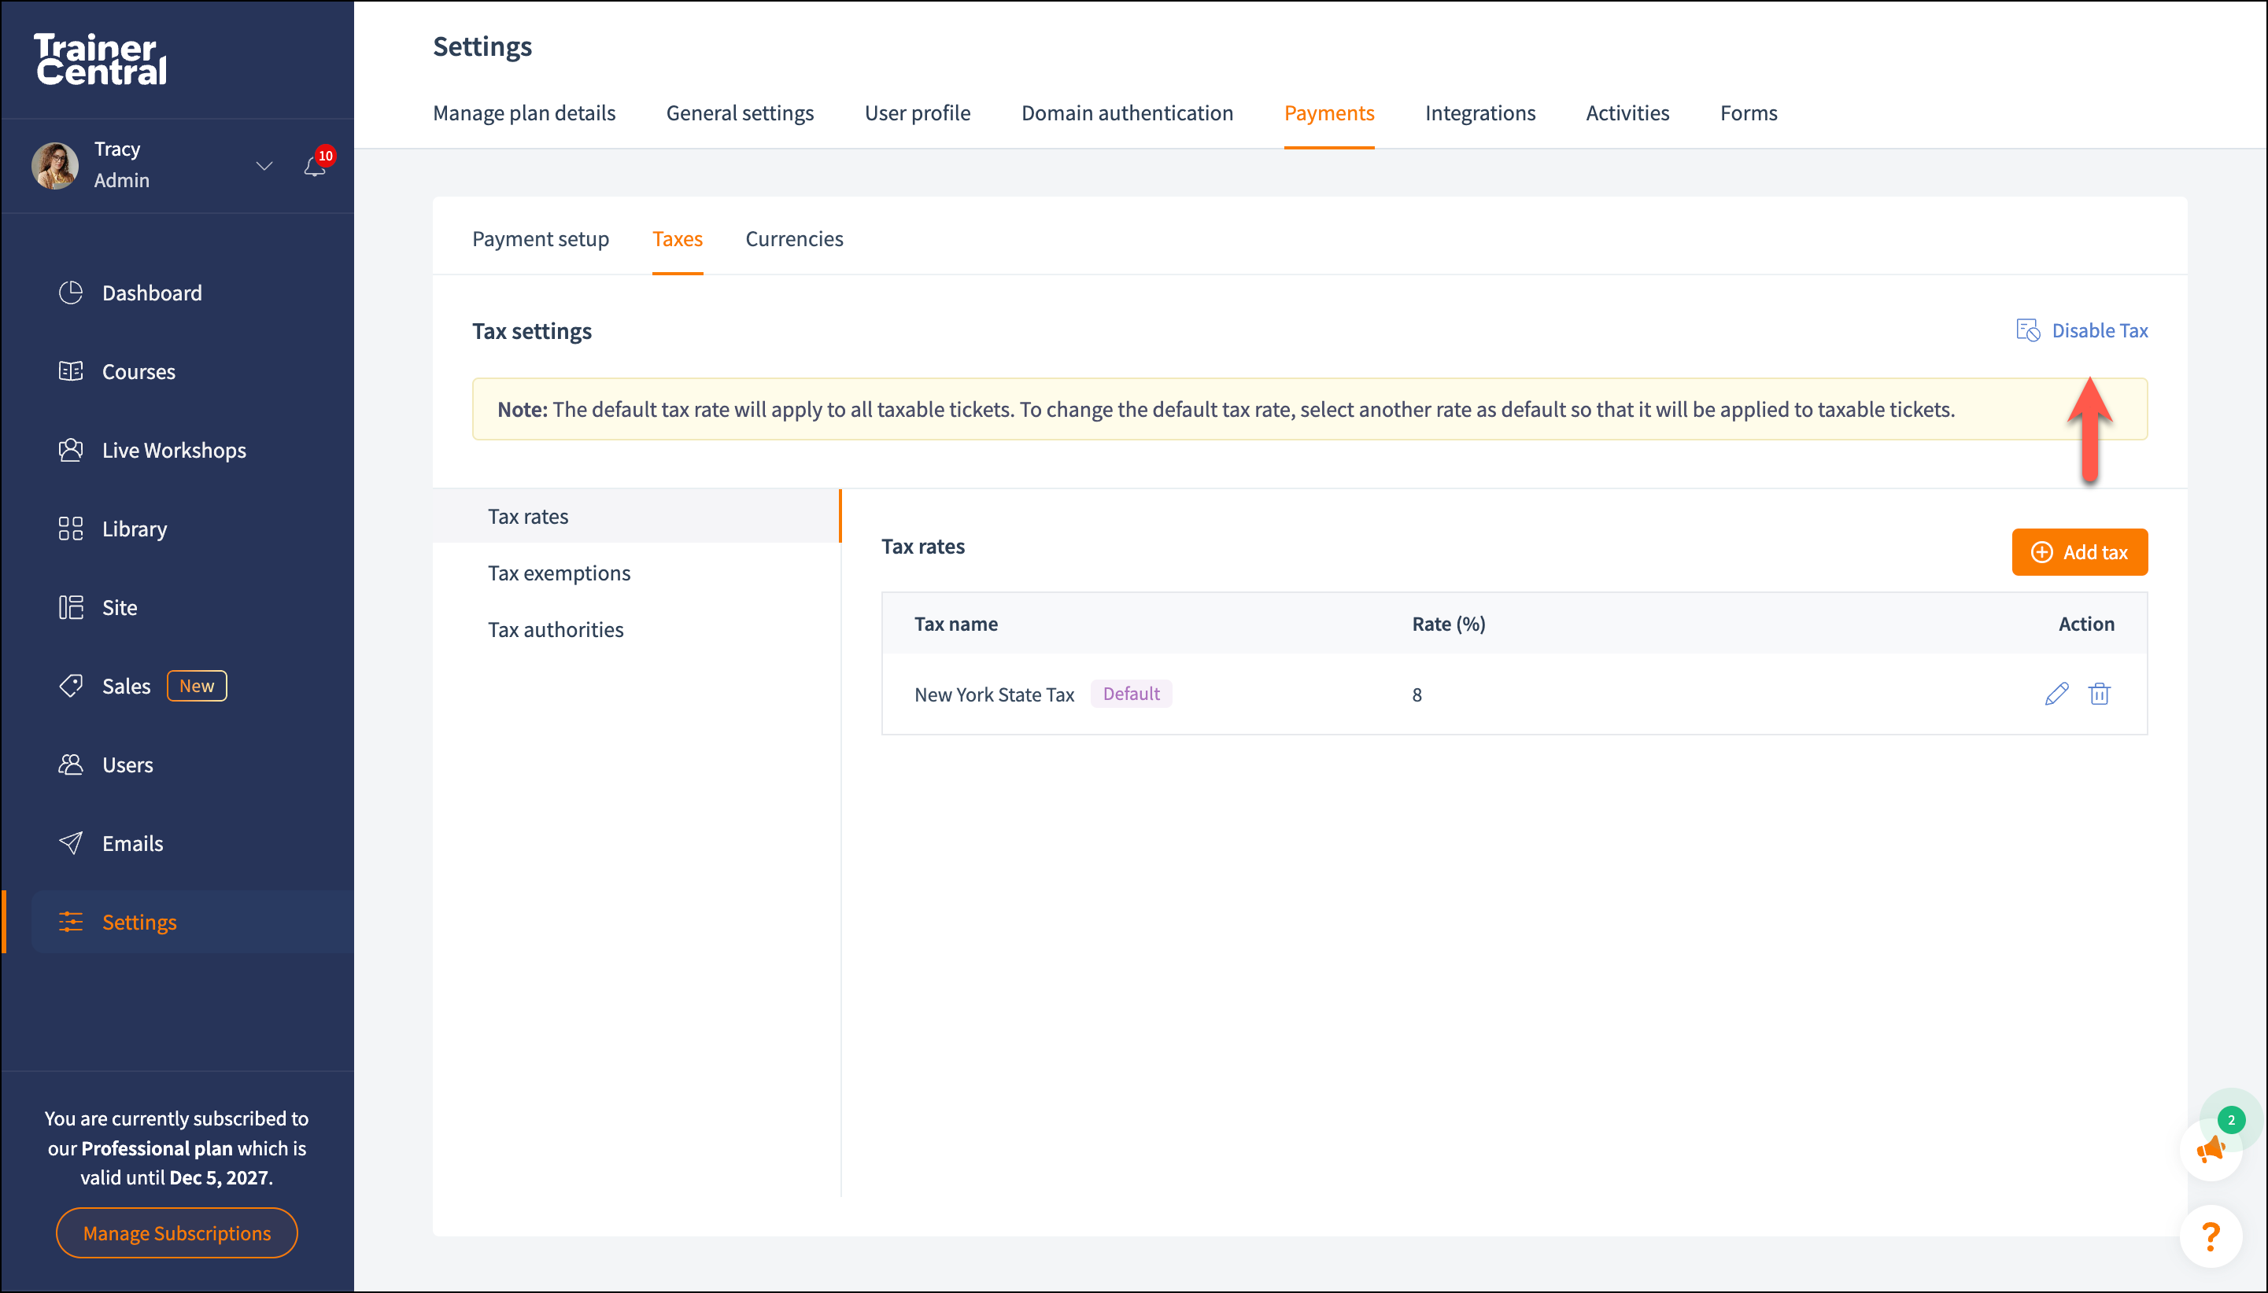Select Tax authorities in side list
This screenshot has height=1293, width=2268.
pyautogui.click(x=556, y=630)
